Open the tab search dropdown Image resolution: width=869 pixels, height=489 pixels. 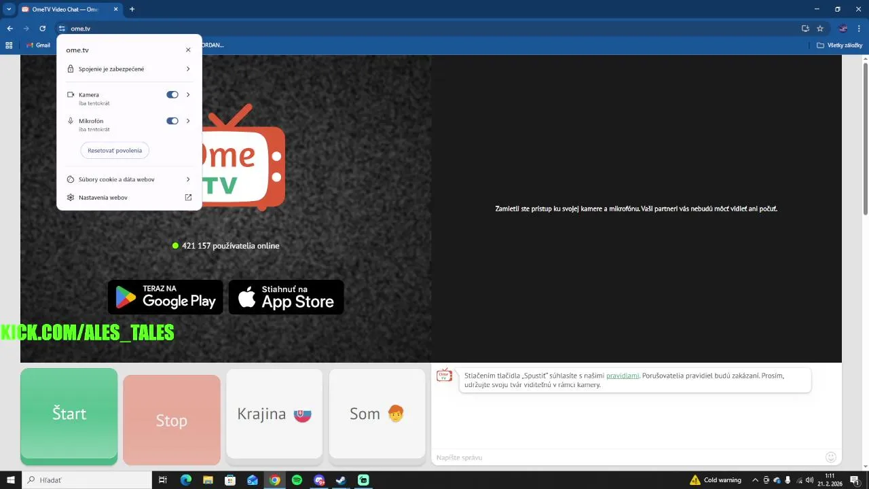coord(8,10)
